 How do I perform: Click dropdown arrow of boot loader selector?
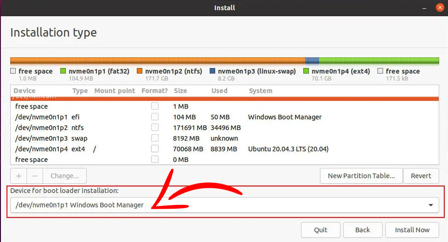431,205
